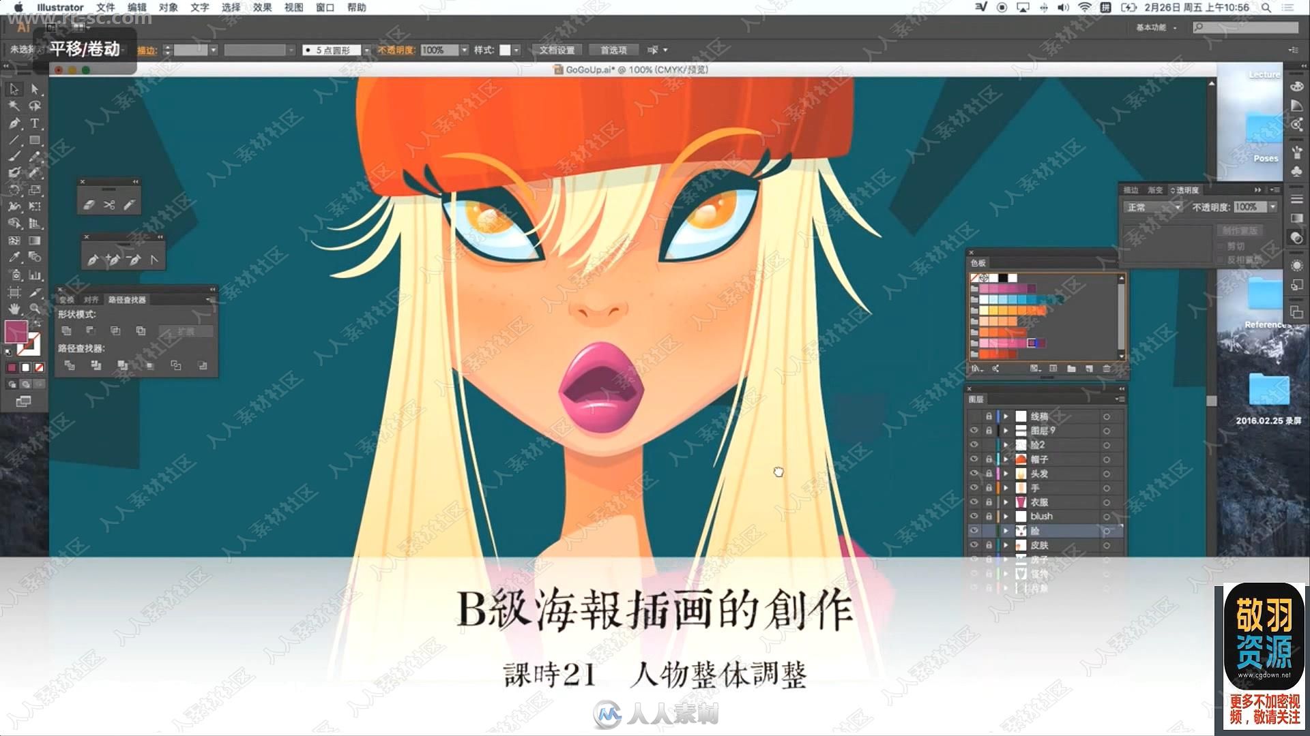Viewport: 1310px width, 736px height.
Task: Expand the 帽子 layer contents
Action: tap(1006, 459)
